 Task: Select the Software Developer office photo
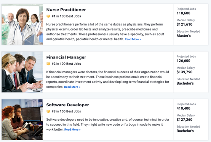(x=22, y=120)
